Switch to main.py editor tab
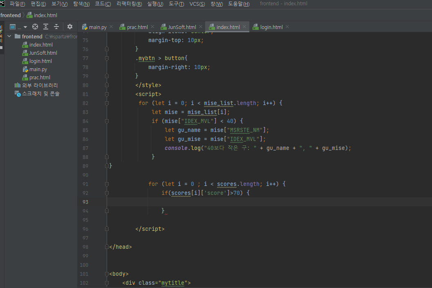Viewport: 432px width, 288px height. [98, 27]
